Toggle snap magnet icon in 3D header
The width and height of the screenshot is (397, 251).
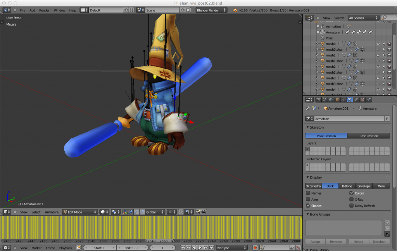click(181, 212)
